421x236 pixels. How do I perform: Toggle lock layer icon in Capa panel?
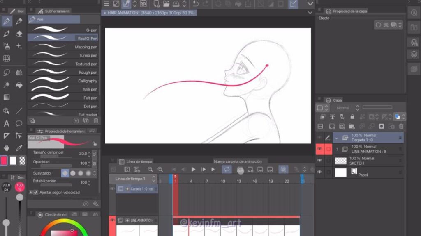coord(352,117)
